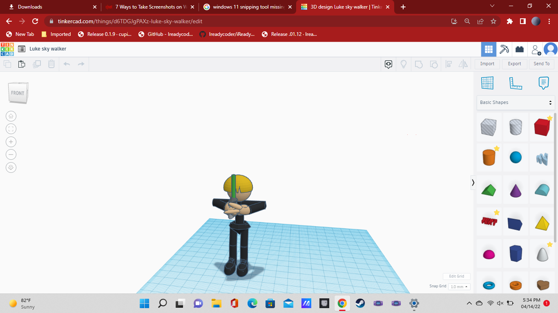The height and width of the screenshot is (313, 558).
Task: Toggle the Show all light bulb icon
Action: click(404, 64)
